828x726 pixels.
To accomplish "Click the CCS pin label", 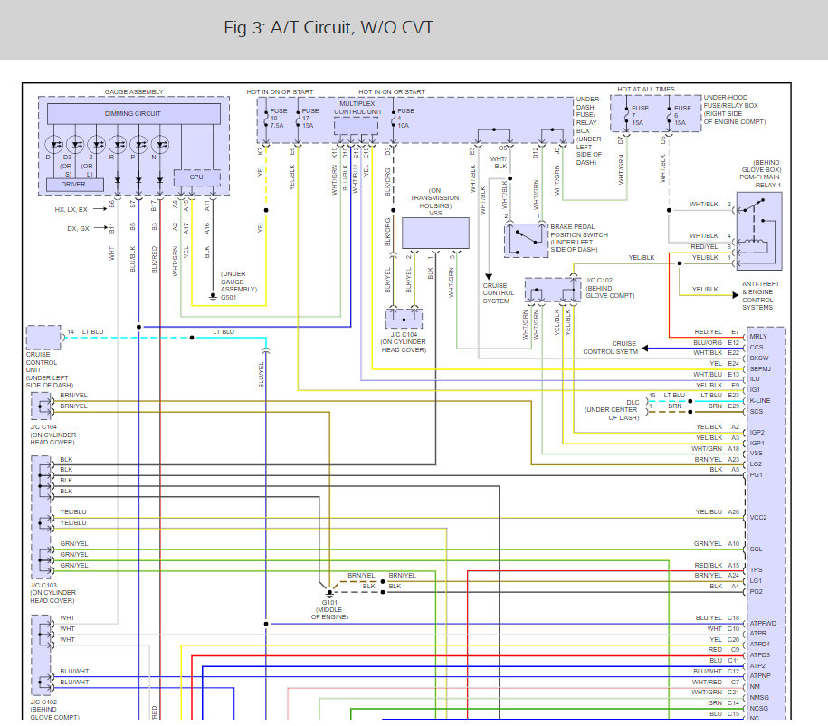I will click(757, 347).
